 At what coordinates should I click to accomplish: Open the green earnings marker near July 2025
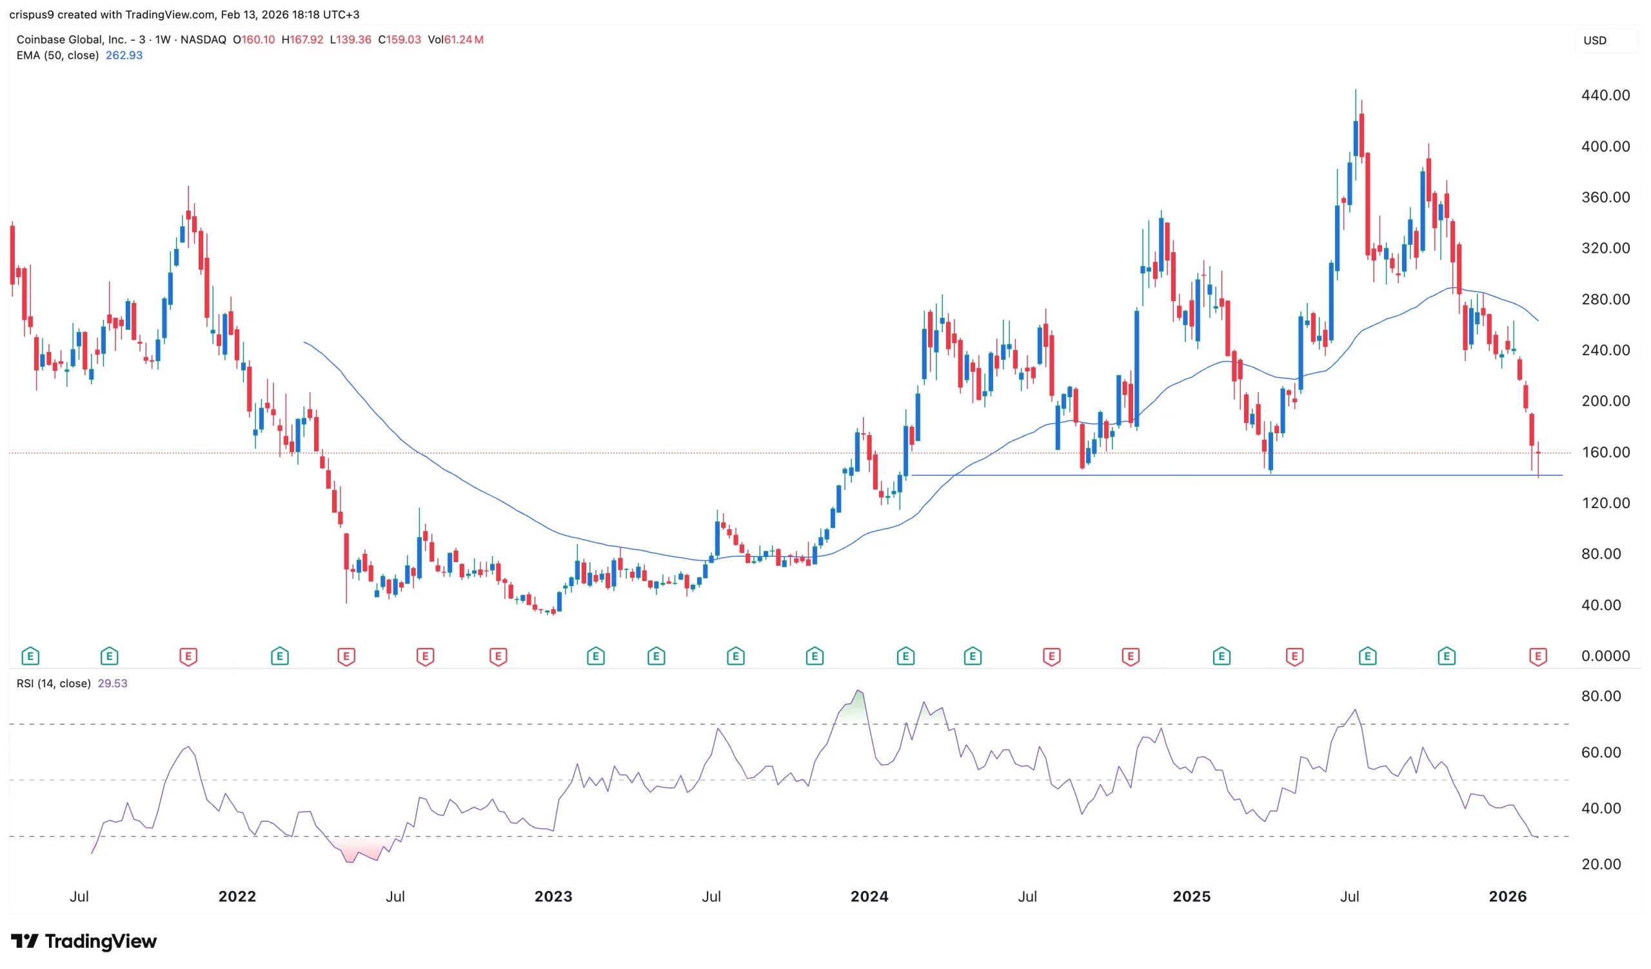pyautogui.click(x=1368, y=656)
